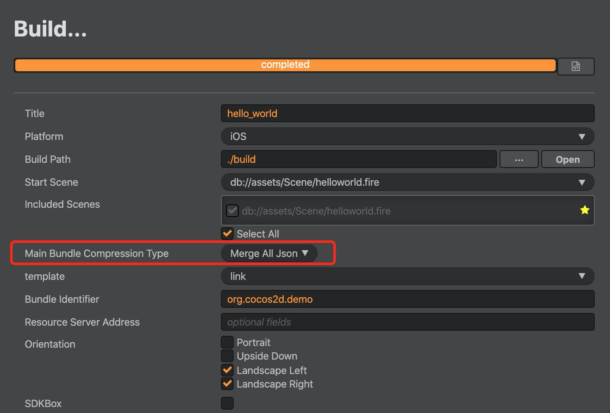Uncheck the Landscape Right checkbox
610x413 pixels.
pos(228,384)
